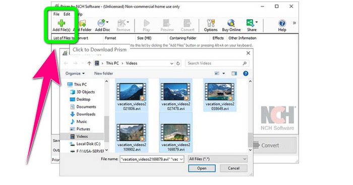353x185 pixels.
Task: Click the Buy Online icon
Action: (231, 23)
